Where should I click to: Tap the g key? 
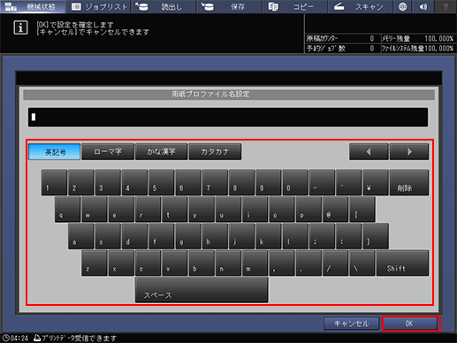point(188,236)
